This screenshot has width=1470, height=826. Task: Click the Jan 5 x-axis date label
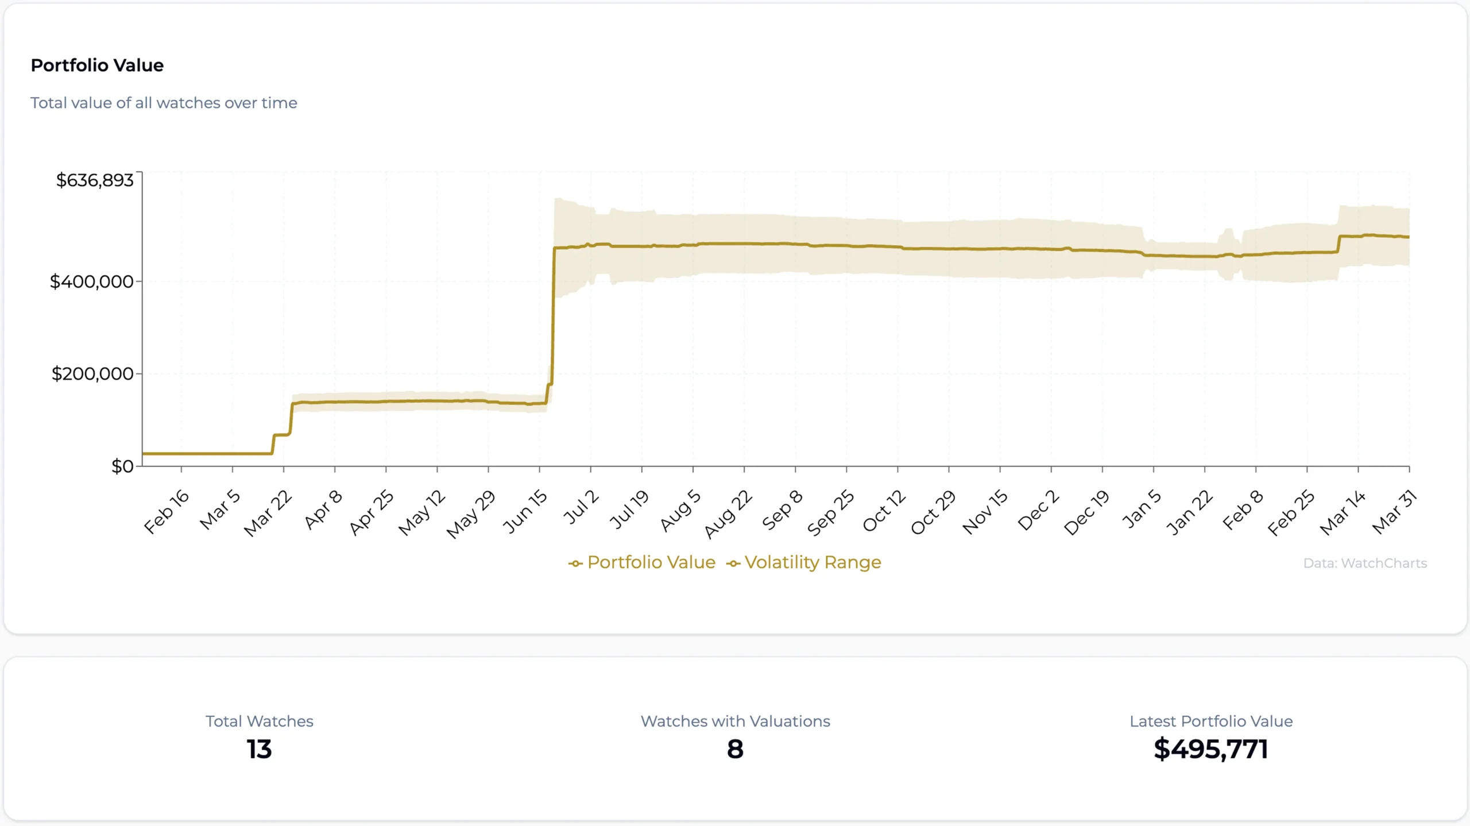coord(1141,509)
